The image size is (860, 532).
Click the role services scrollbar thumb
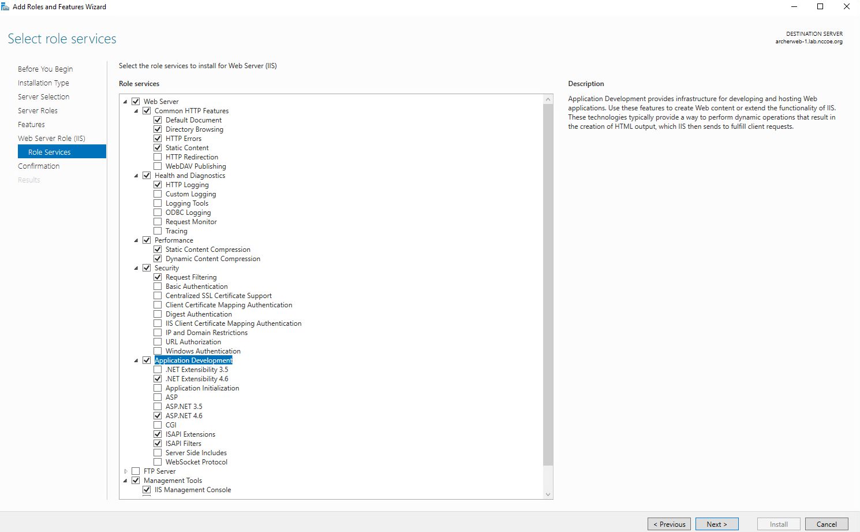(548, 285)
